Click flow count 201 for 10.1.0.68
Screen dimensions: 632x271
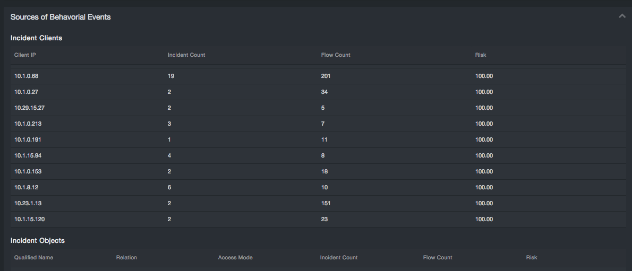pyautogui.click(x=326, y=76)
